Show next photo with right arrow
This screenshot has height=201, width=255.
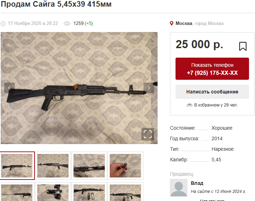(149, 88)
